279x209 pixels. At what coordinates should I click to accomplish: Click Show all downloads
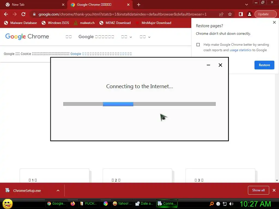(x=258, y=190)
